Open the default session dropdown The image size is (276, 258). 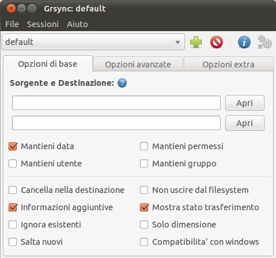93,42
